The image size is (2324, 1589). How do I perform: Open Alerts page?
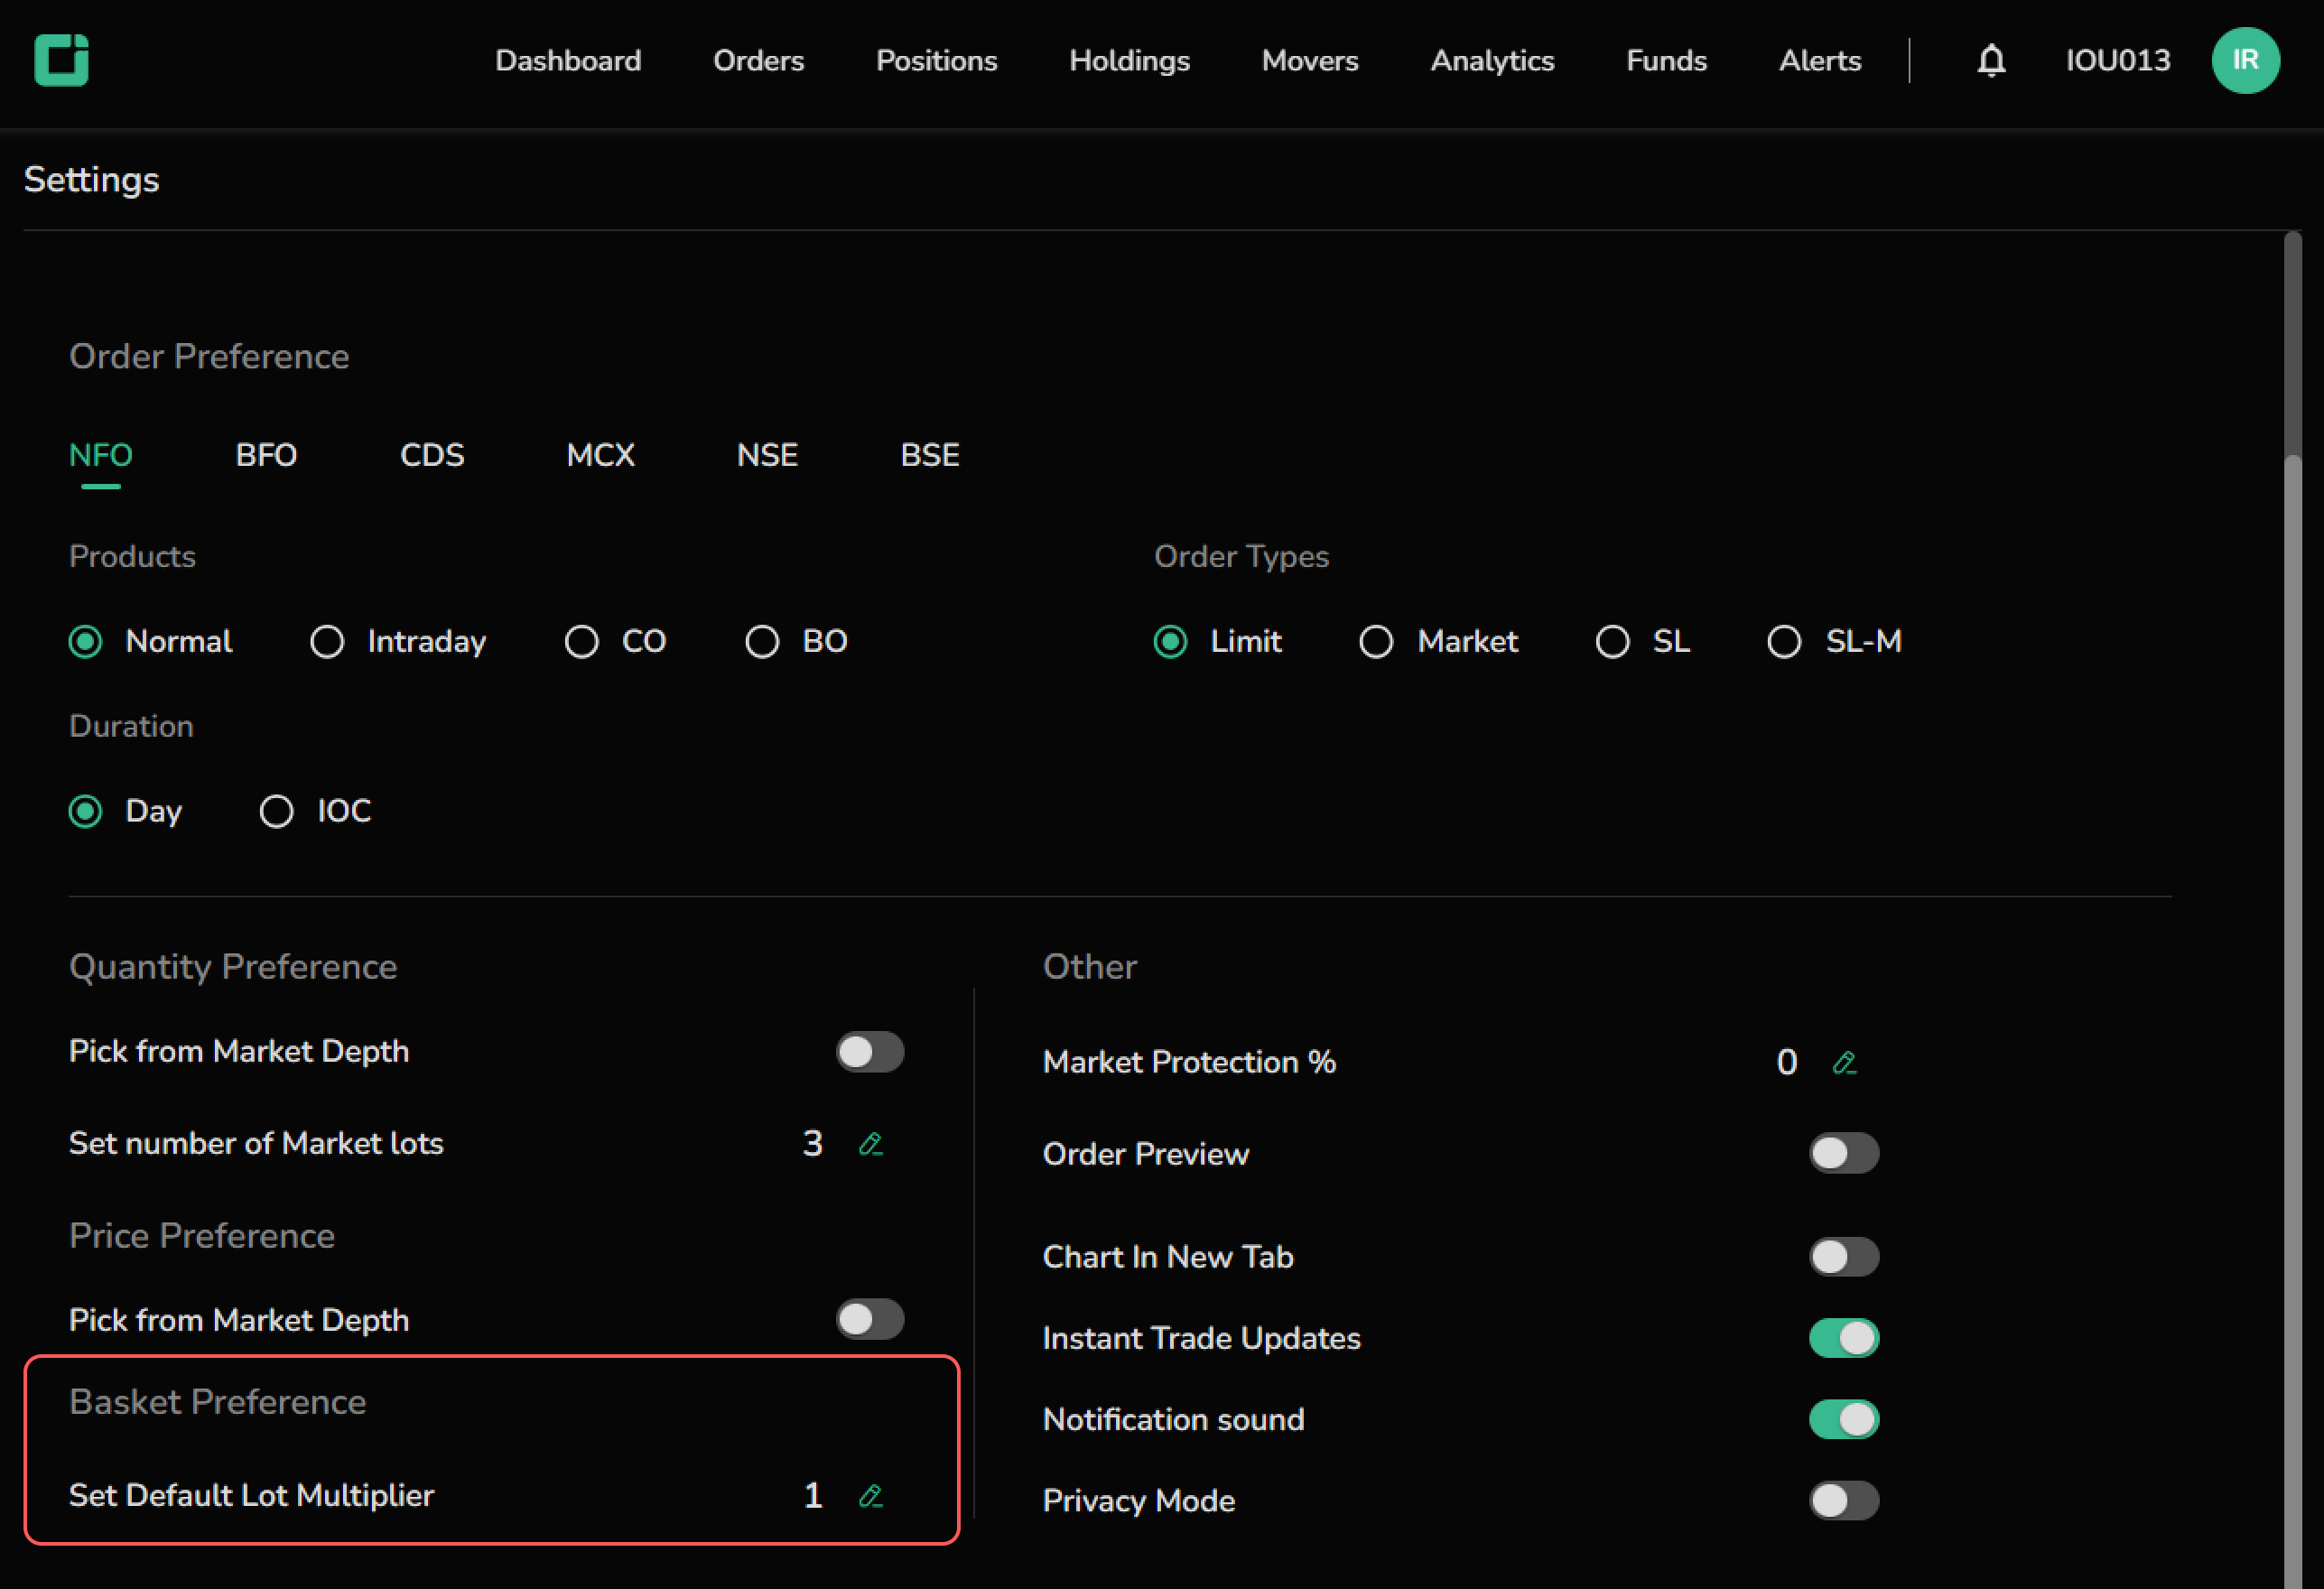[1820, 61]
